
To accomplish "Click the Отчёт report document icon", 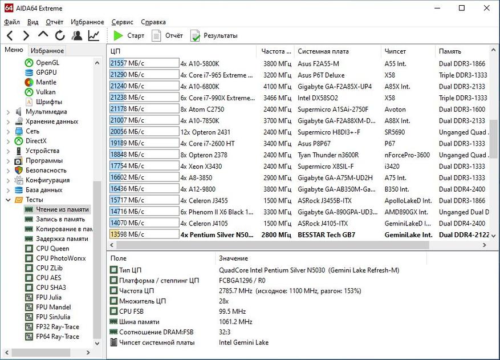I will pyautogui.click(x=156, y=35).
